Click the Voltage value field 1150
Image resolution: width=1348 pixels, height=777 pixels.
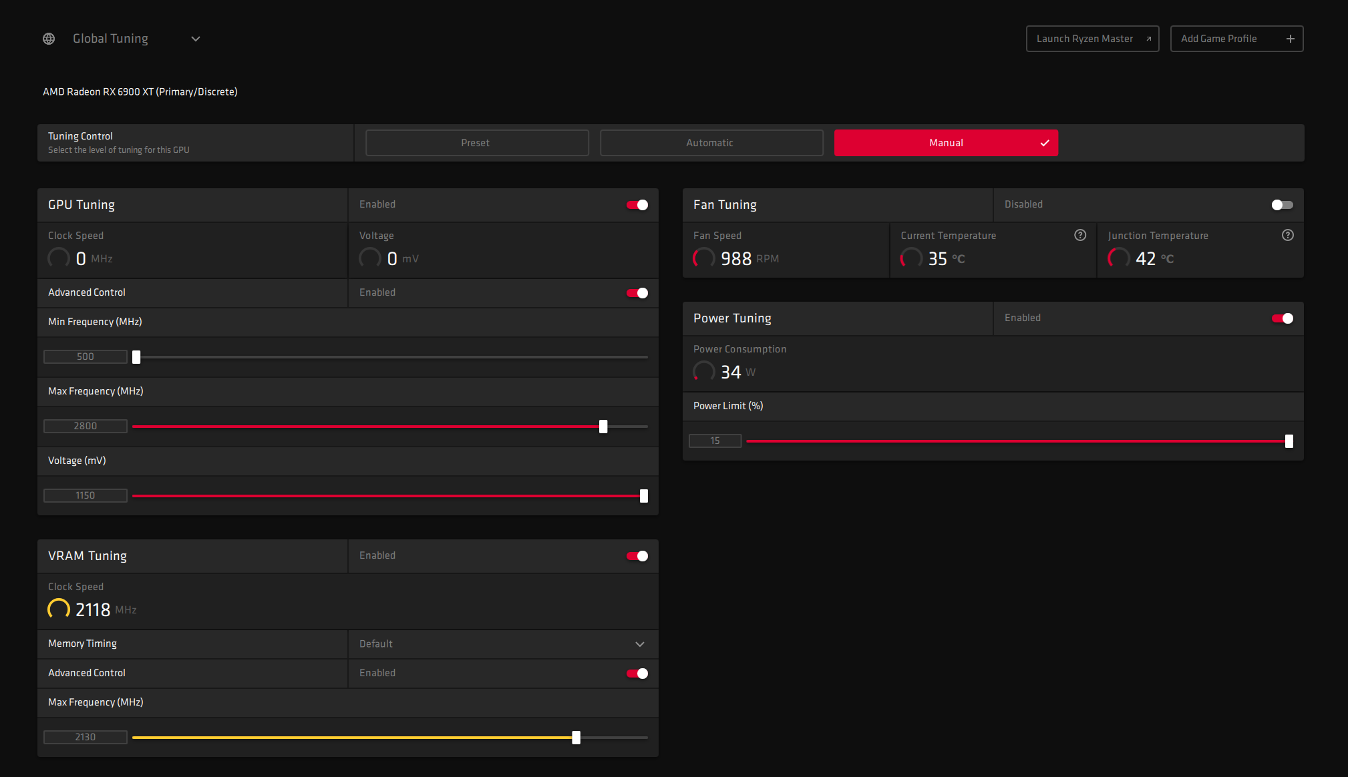click(86, 496)
